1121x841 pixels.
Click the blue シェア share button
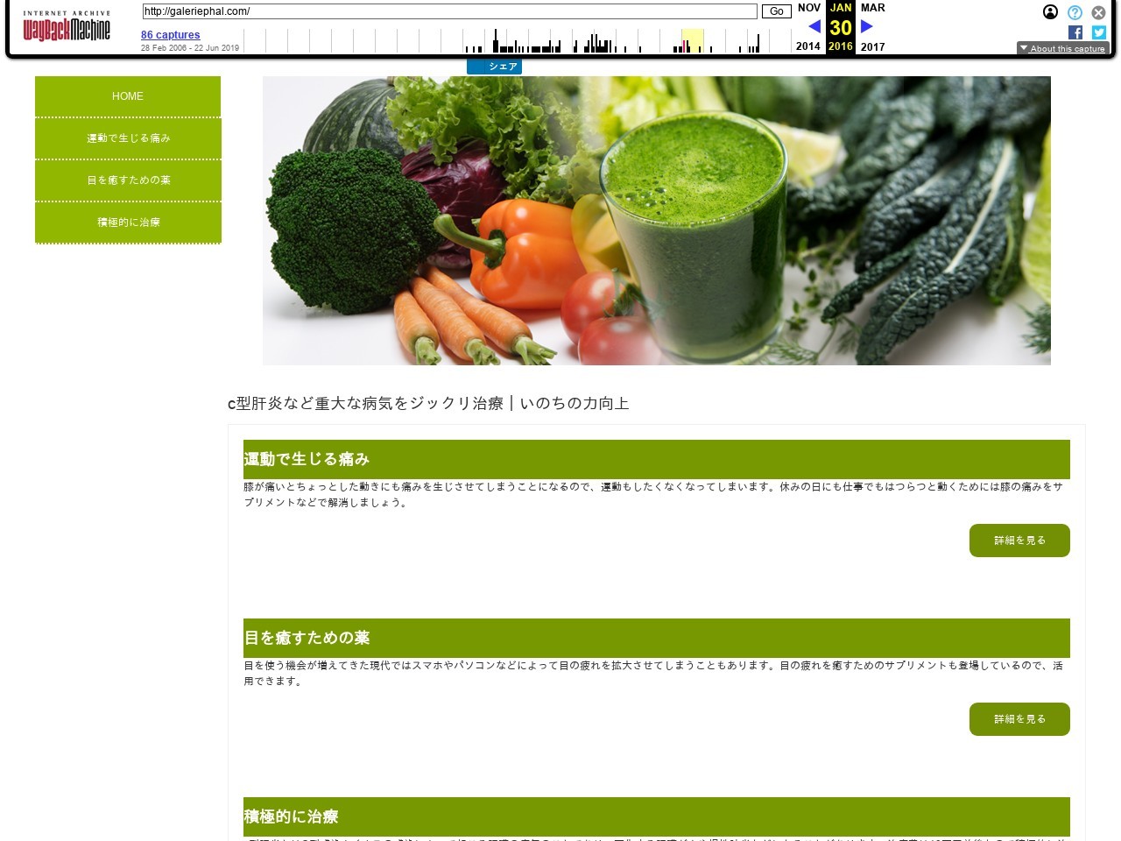[495, 67]
